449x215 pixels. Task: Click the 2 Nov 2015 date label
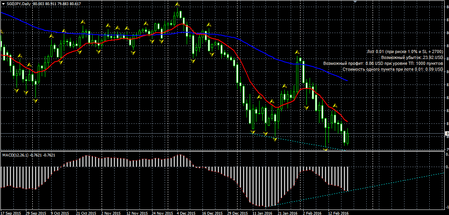(111, 213)
